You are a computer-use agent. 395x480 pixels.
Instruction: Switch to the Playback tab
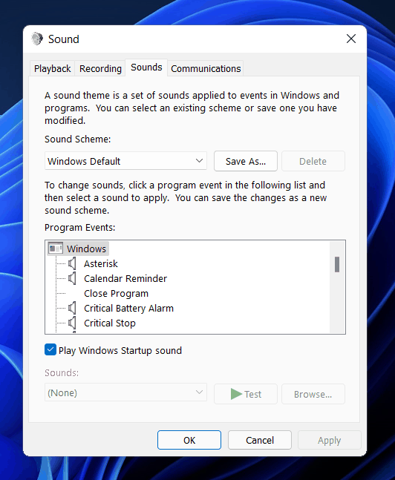(53, 68)
